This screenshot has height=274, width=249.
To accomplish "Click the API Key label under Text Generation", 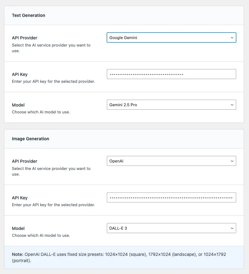I will click(x=20, y=75).
